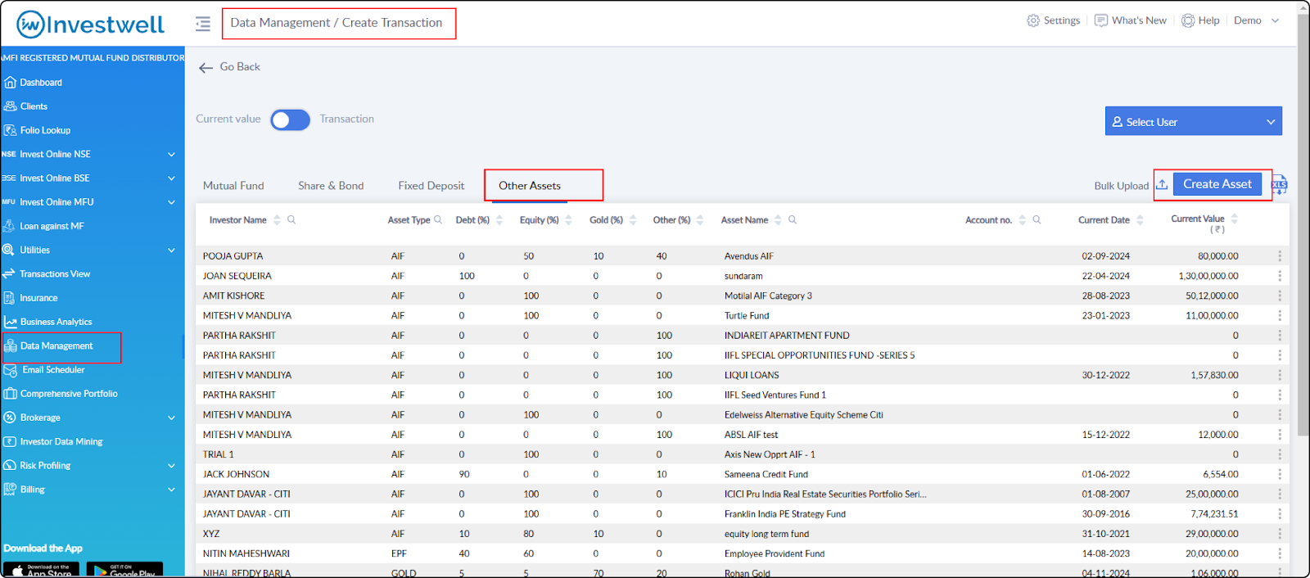Sort by Gold (%) column arrows
This screenshot has height=578, width=1310.
[x=633, y=219]
